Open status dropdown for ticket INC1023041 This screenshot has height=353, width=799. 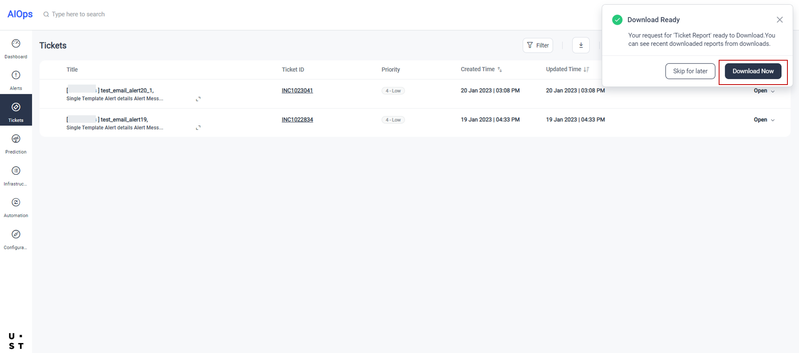pyautogui.click(x=764, y=91)
